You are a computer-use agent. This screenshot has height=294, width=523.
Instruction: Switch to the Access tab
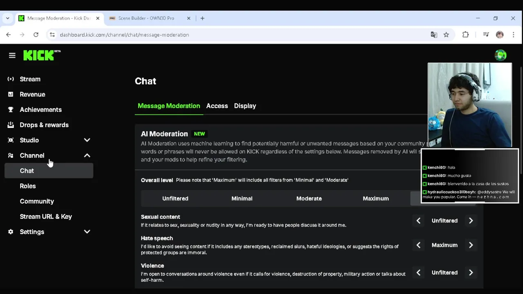tap(217, 106)
